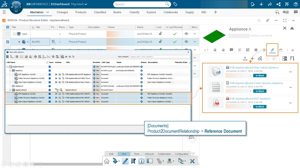Expand options for FAB-ApplianceBoard-PDF document
Viewport: 300px width, 168px height.
tap(290, 103)
